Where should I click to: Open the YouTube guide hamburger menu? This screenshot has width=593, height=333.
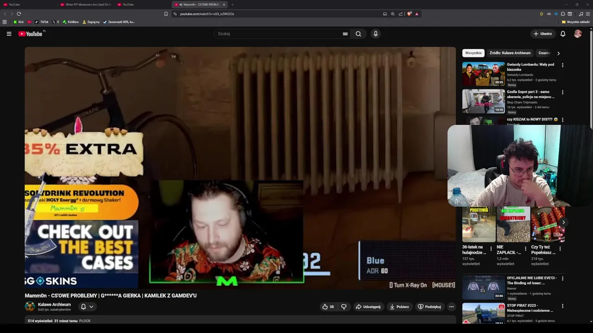tap(9, 34)
